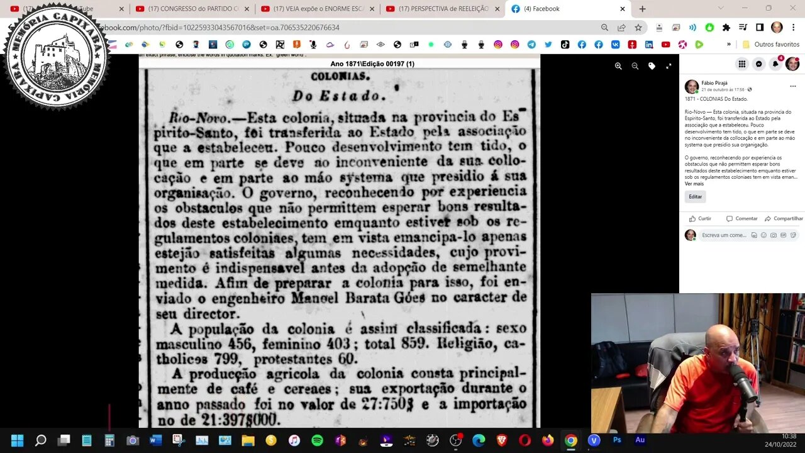Screen dimensions: 805x453
Task: Show more bookmarks with the chevron
Action: (729, 45)
